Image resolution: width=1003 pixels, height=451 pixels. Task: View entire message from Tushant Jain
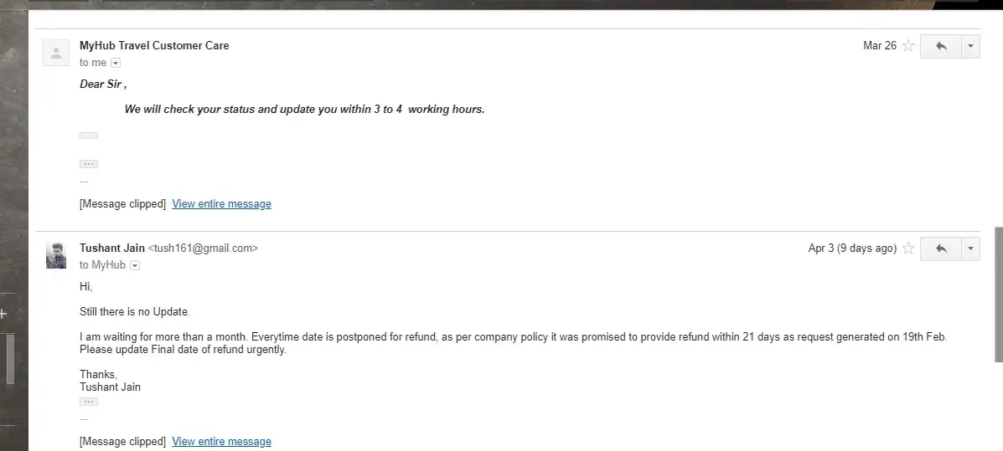coord(221,442)
